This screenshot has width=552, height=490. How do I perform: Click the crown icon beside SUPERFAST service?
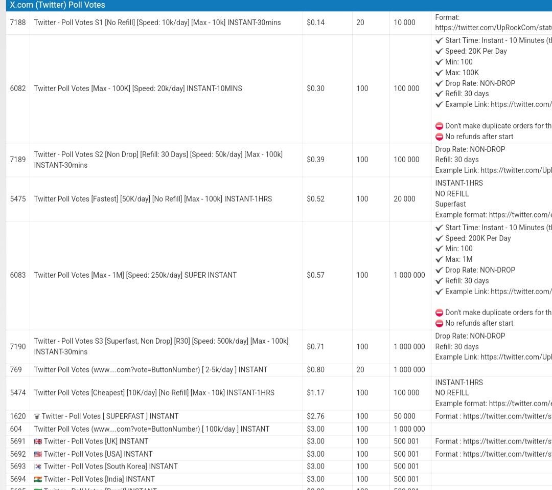coord(37,416)
